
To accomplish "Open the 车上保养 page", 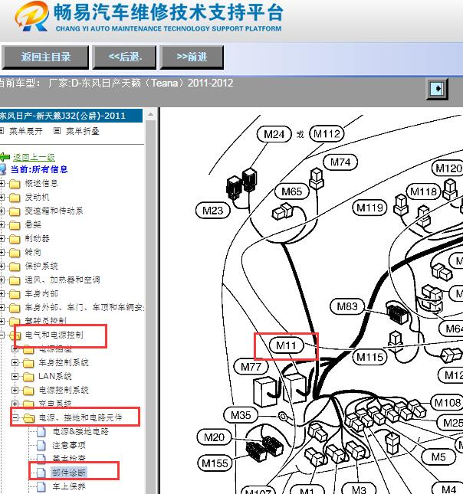I will (69, 486).
